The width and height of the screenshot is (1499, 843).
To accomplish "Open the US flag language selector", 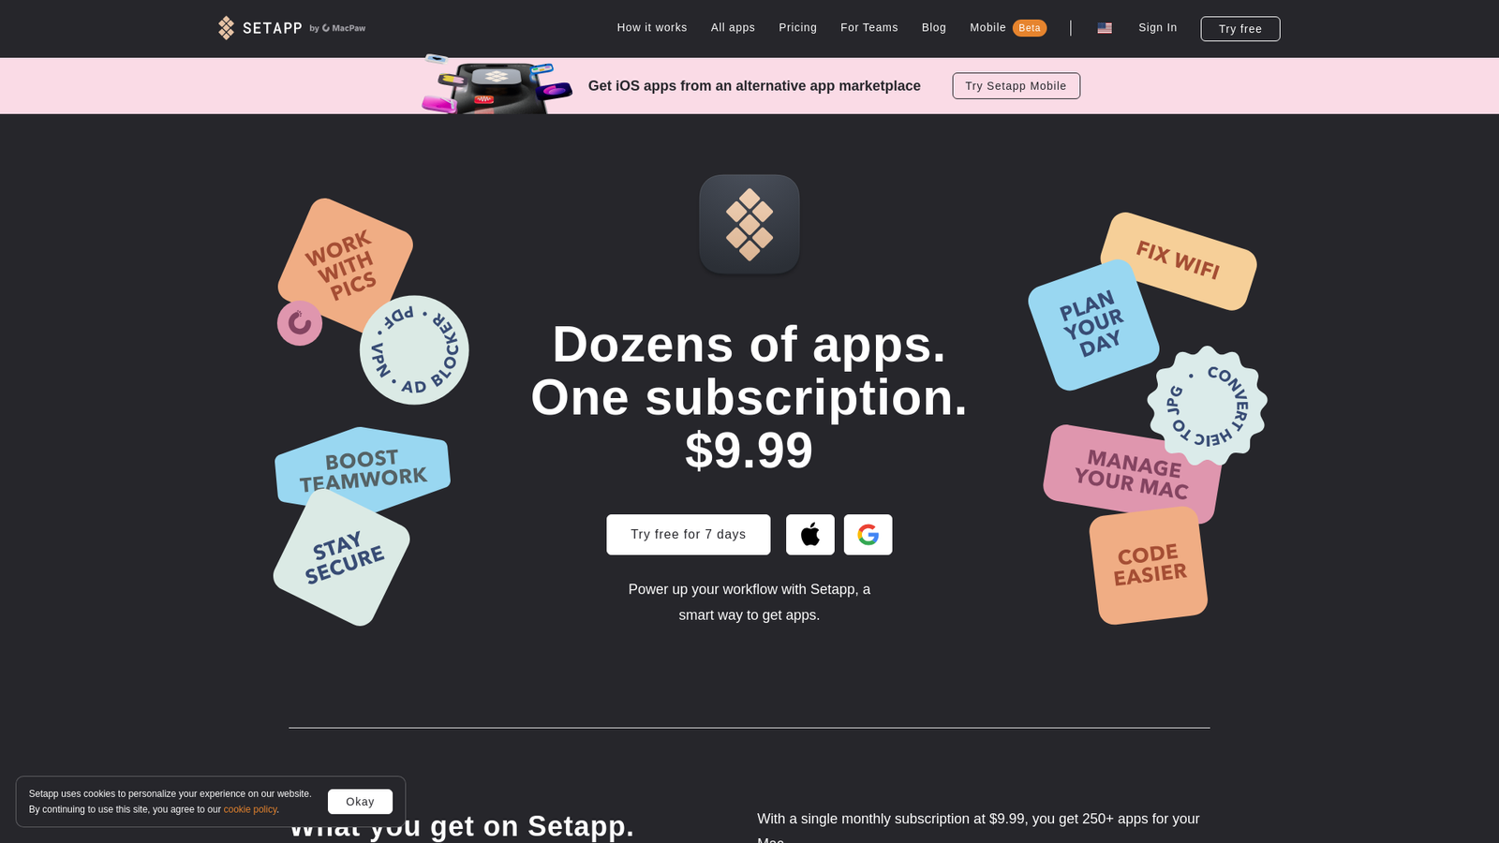I will pyautogui.click(x=1105, y=28).
